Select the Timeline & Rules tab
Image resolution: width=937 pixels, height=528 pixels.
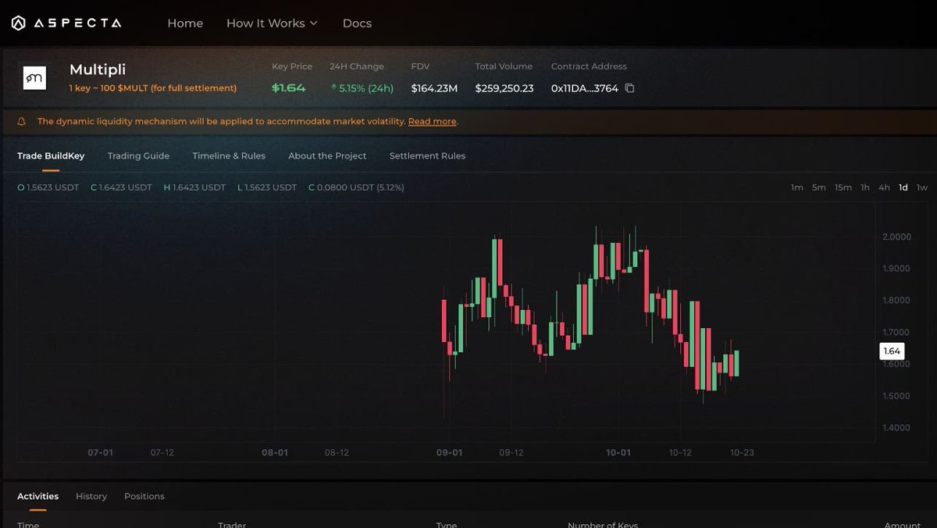[x=229, y=156]
